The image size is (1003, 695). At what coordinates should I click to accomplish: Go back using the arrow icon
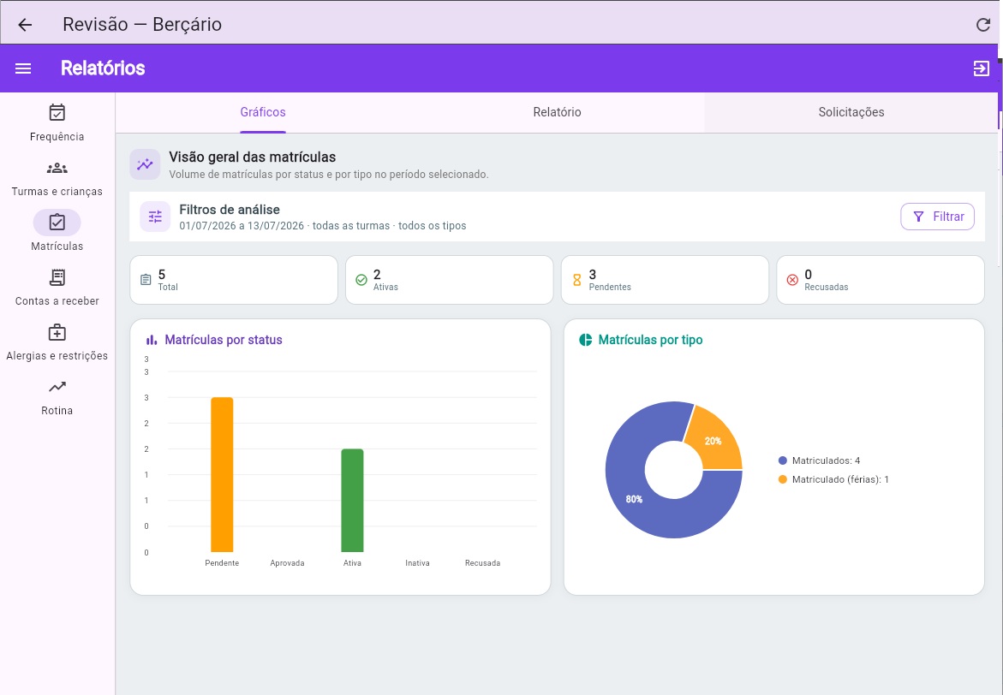(25, 25)
